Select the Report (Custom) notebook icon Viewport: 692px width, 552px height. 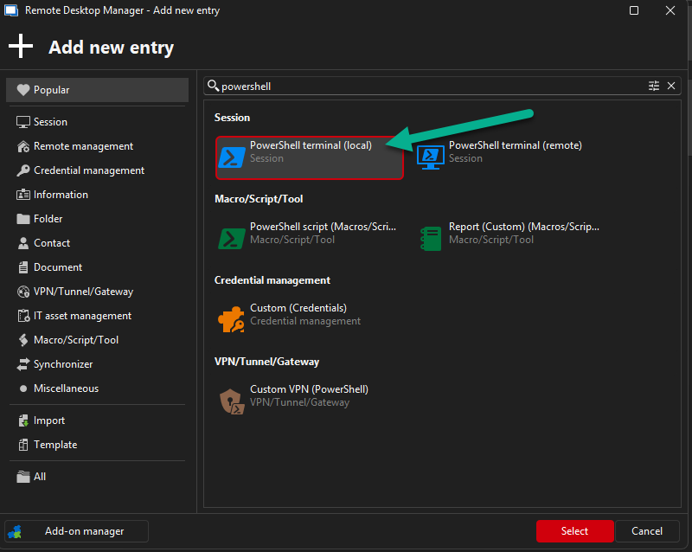coord(431,239)
